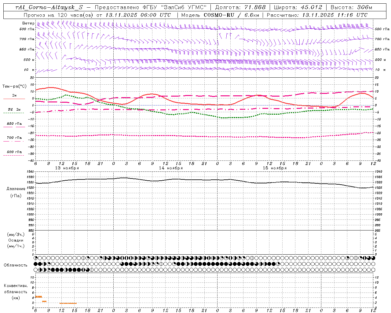Click the elevation text Высота: 306м

pos(352,7)
